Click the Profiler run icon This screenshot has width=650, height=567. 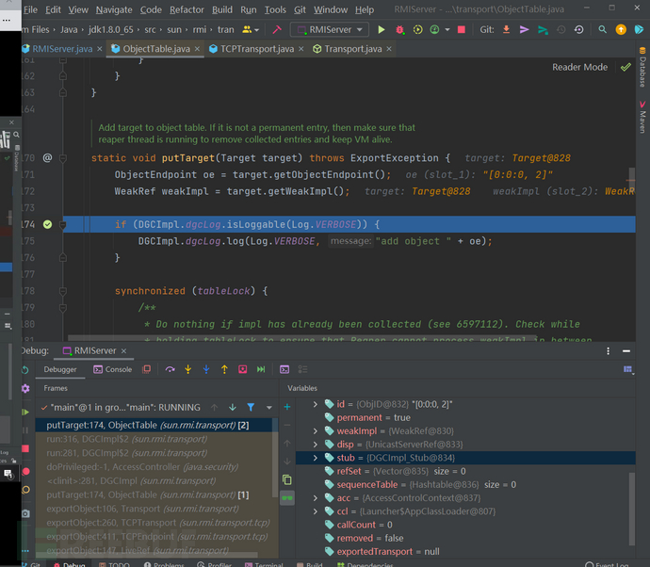434,29
